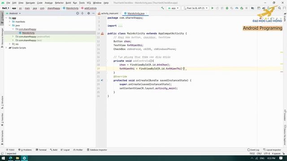Open the Problems tool window
287x161 pixels.
(25, 150)
